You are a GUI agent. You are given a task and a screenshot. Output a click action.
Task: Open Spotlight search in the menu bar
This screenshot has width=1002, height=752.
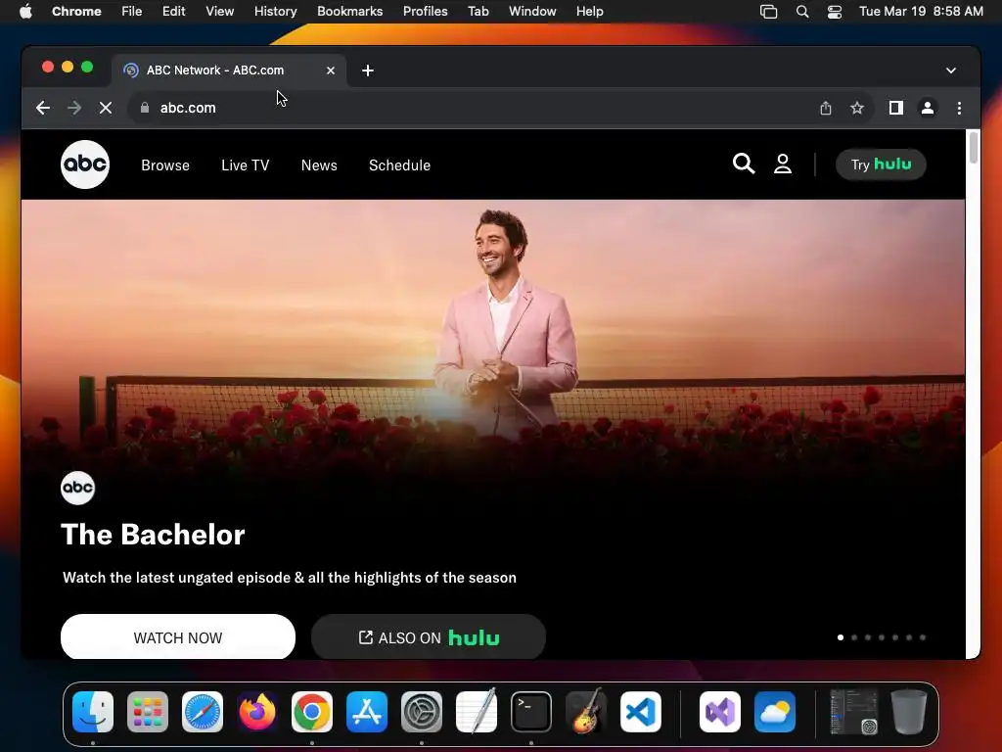(x=802, y=11)
